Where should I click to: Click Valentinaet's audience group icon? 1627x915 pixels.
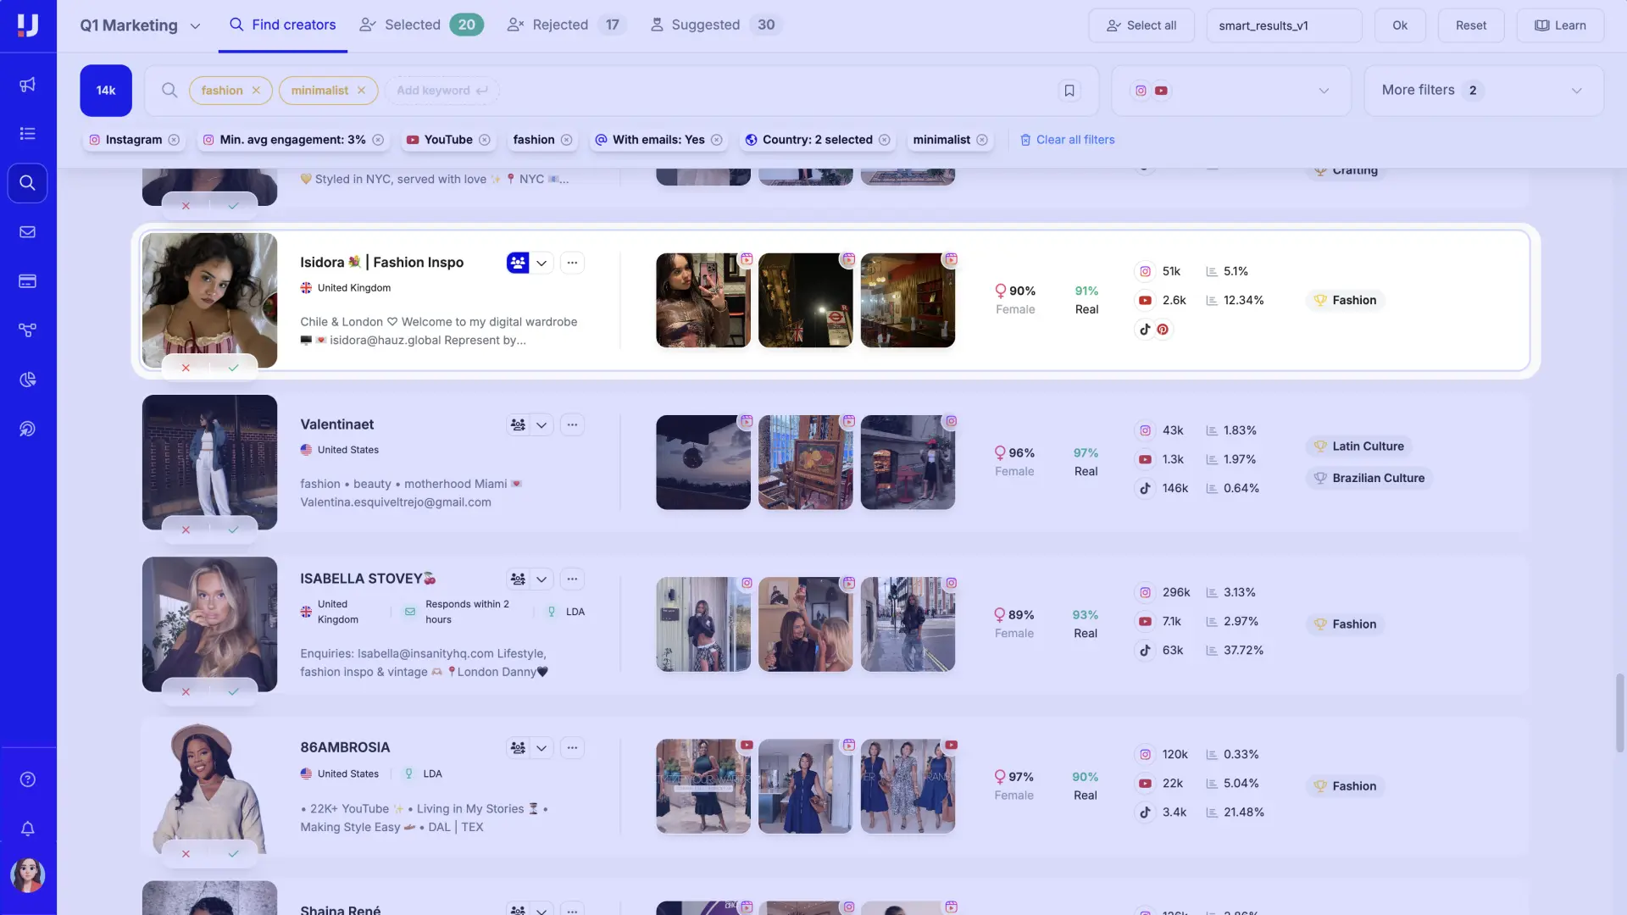tap(518, 424)
